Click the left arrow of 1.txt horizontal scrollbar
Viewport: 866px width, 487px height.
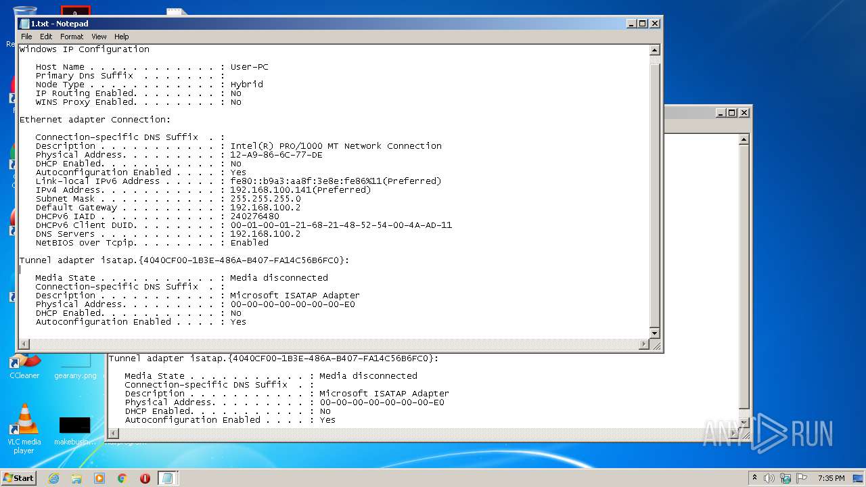point(24,344)
